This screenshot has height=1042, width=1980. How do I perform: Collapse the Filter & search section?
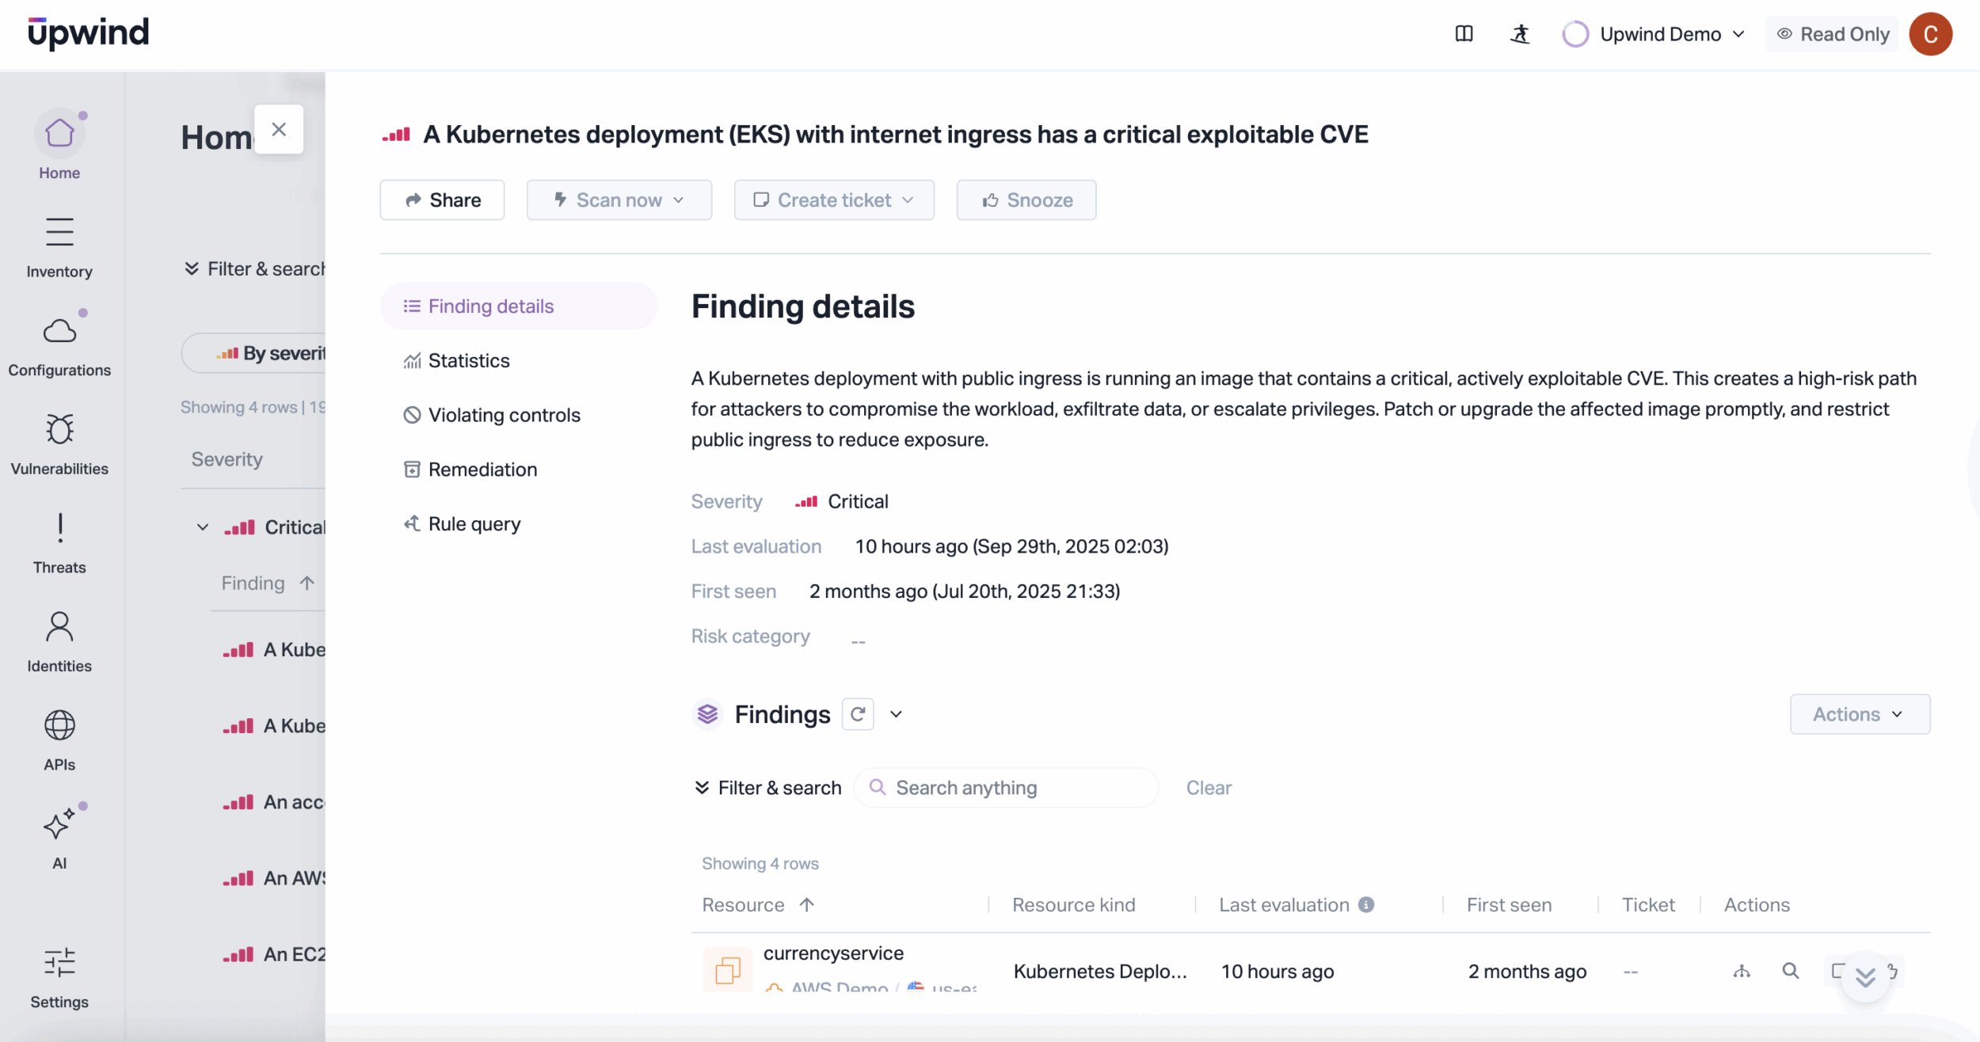pos(767,788)
